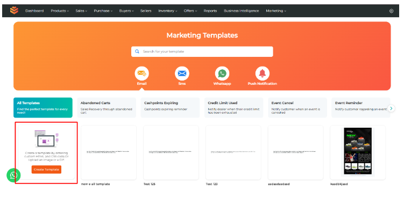This screenshot has width=404, height=198.
Task: Open the Dashboard menu item
Action: tap(34, 11)
